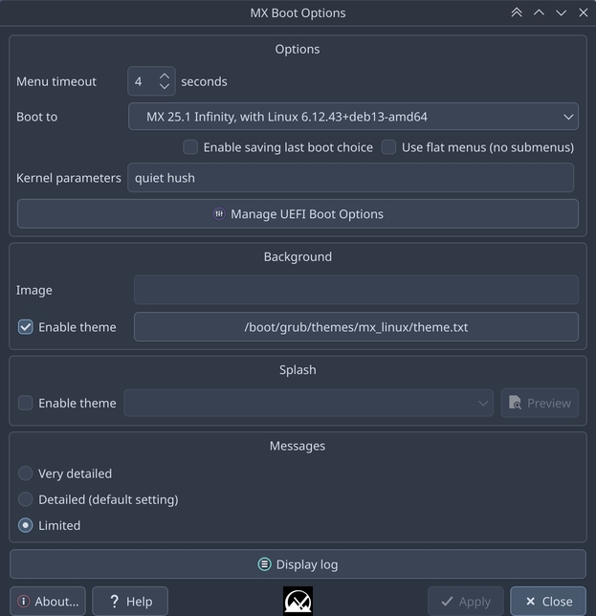Click the question mark Help icon
The image size is (596, 616).
coord(115,601)
